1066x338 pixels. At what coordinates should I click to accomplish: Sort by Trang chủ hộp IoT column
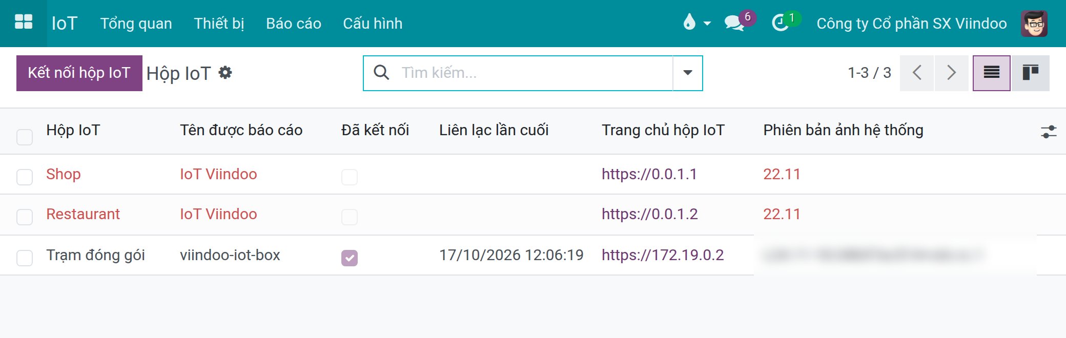[x=663, y=130]
